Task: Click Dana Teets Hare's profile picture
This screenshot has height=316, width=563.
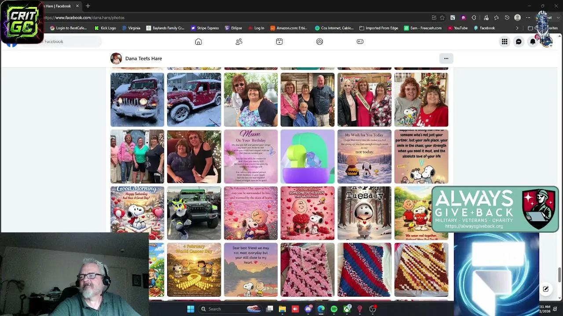Action: coord(116,58)
